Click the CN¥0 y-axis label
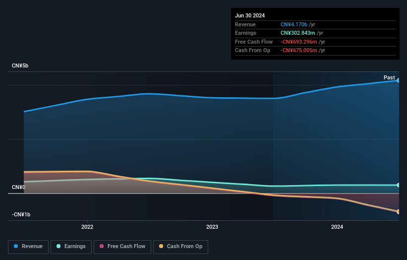This screenshot has height=260, width=407. pos(18,187)
